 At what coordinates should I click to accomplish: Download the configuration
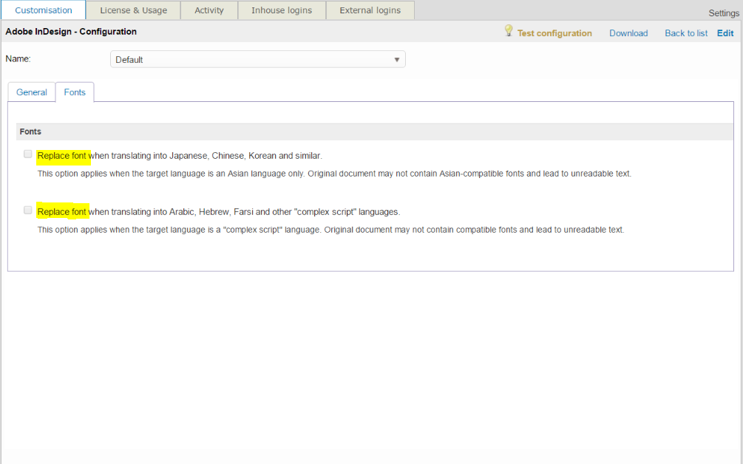[628, 33]
